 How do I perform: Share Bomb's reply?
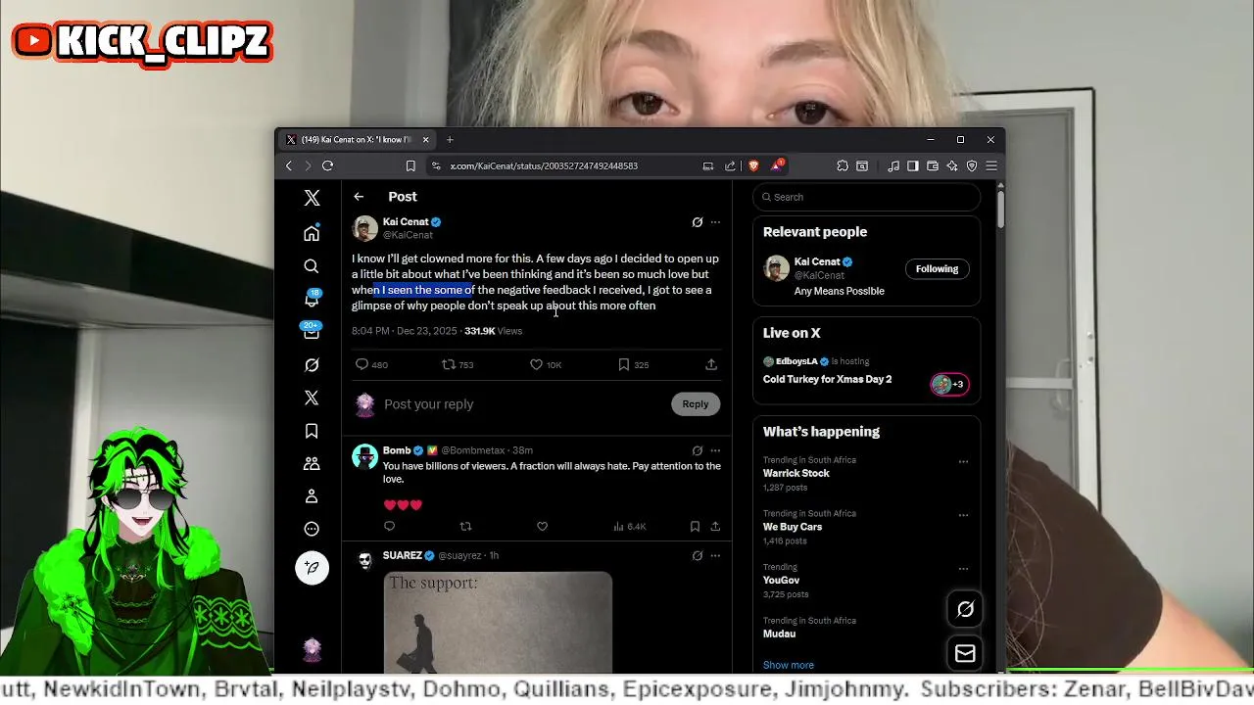pyautogui.click(x=715, y=527)
